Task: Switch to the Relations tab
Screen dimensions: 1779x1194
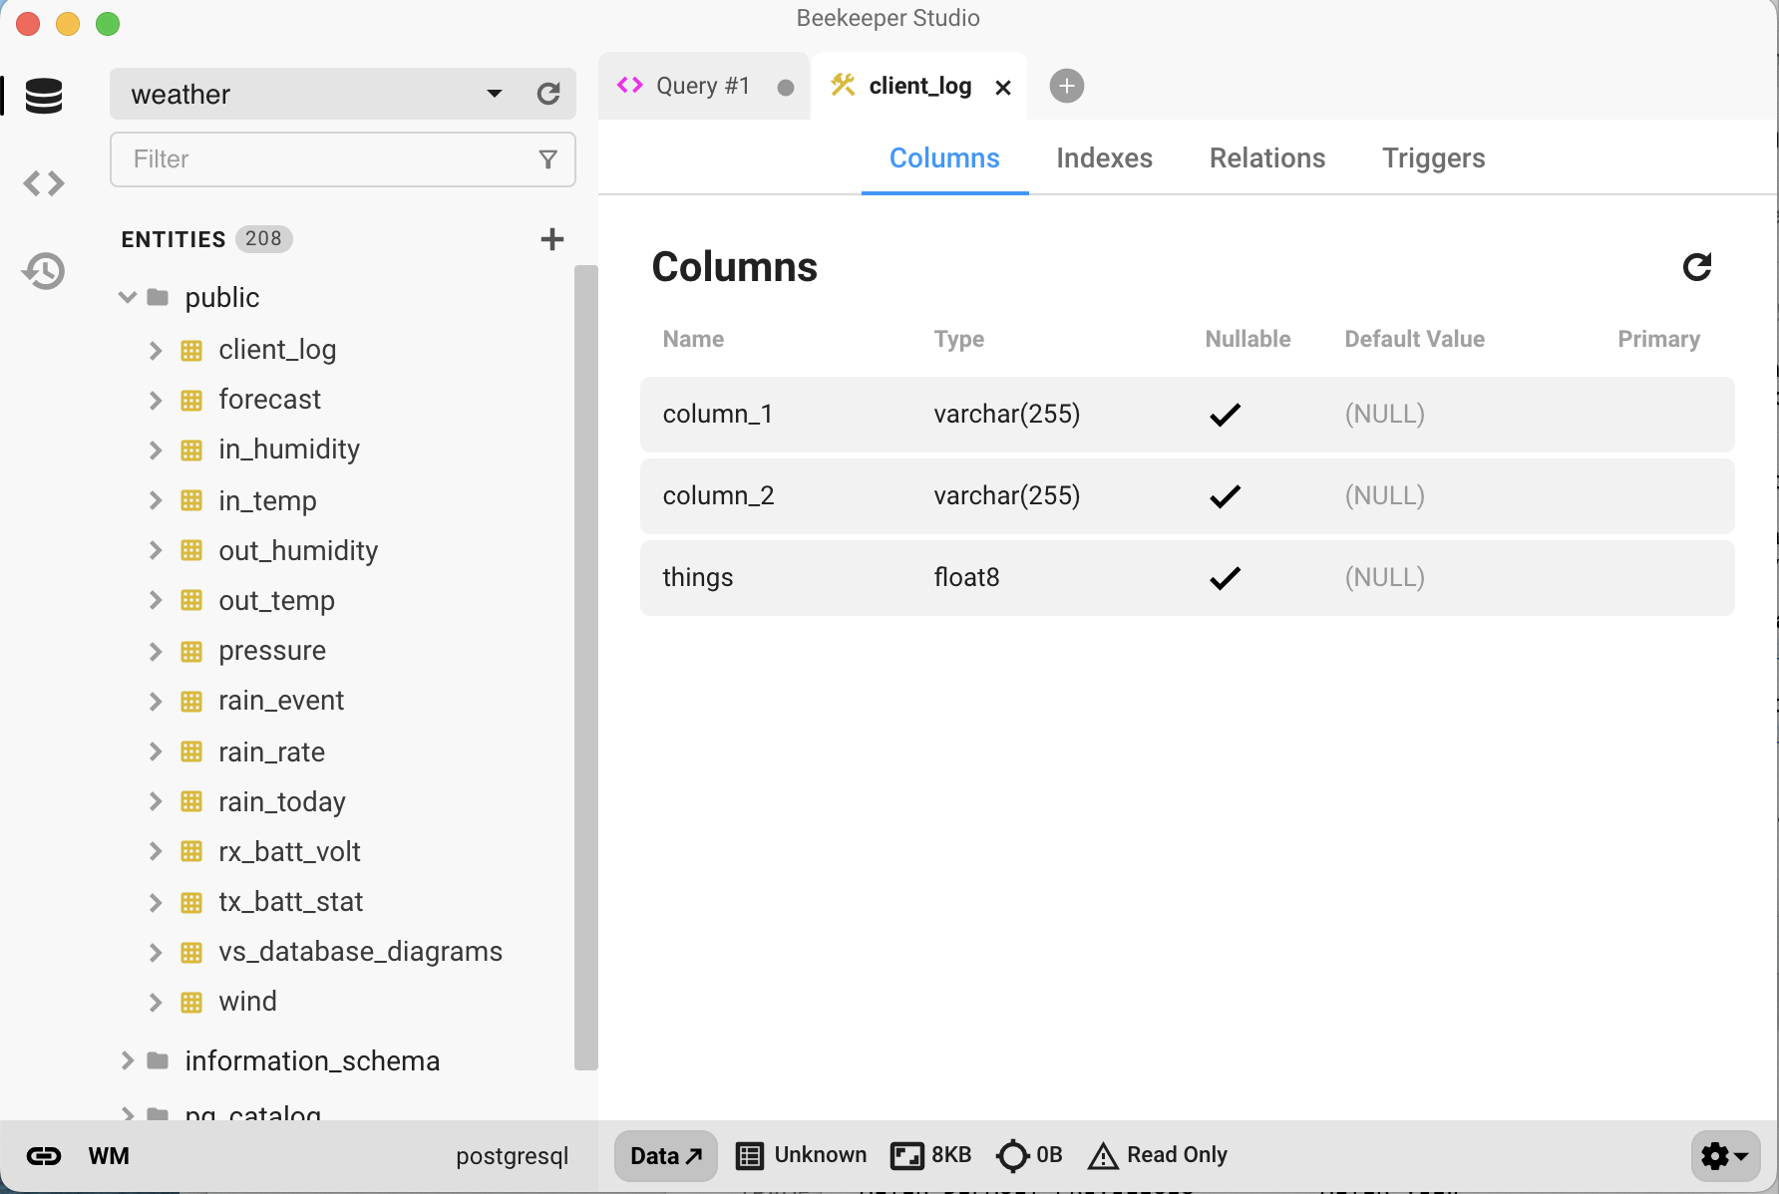Action: (x=1266, y=157)
